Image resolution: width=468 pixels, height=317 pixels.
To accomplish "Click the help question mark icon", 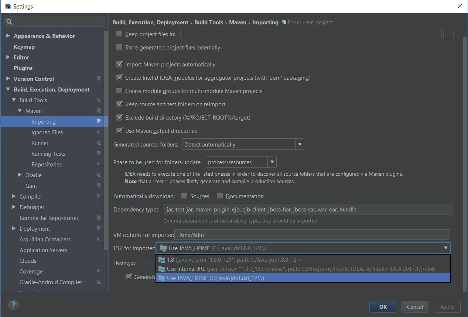I will point(13,305).
